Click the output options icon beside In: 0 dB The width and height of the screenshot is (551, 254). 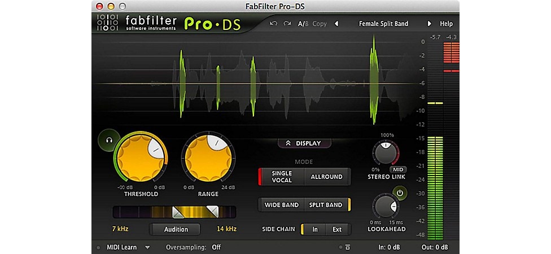(347, 247)
